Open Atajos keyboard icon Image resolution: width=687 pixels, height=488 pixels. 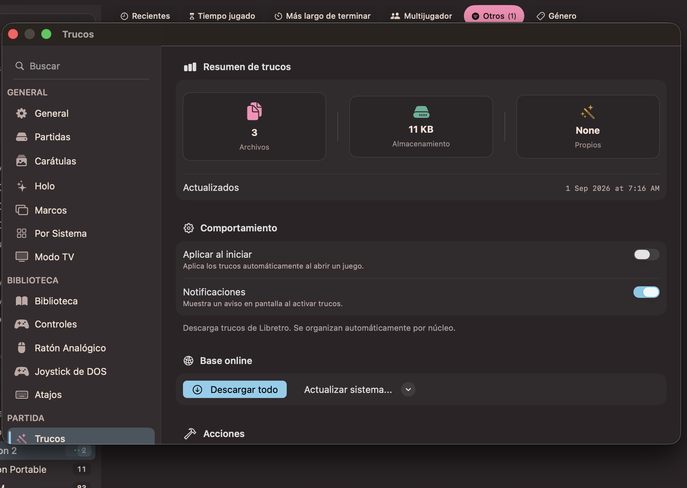coord(22,395)
